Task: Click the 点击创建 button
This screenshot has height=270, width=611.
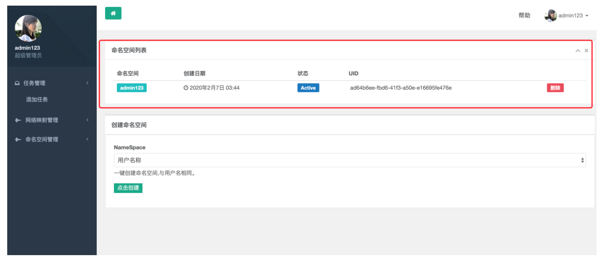Action: 128,188
